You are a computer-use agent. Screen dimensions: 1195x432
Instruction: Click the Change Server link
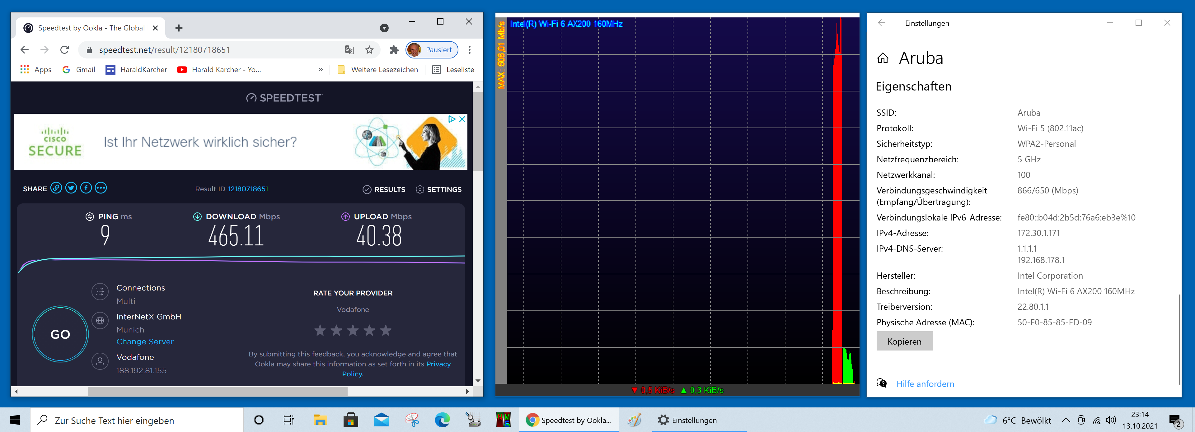point(145,341)
